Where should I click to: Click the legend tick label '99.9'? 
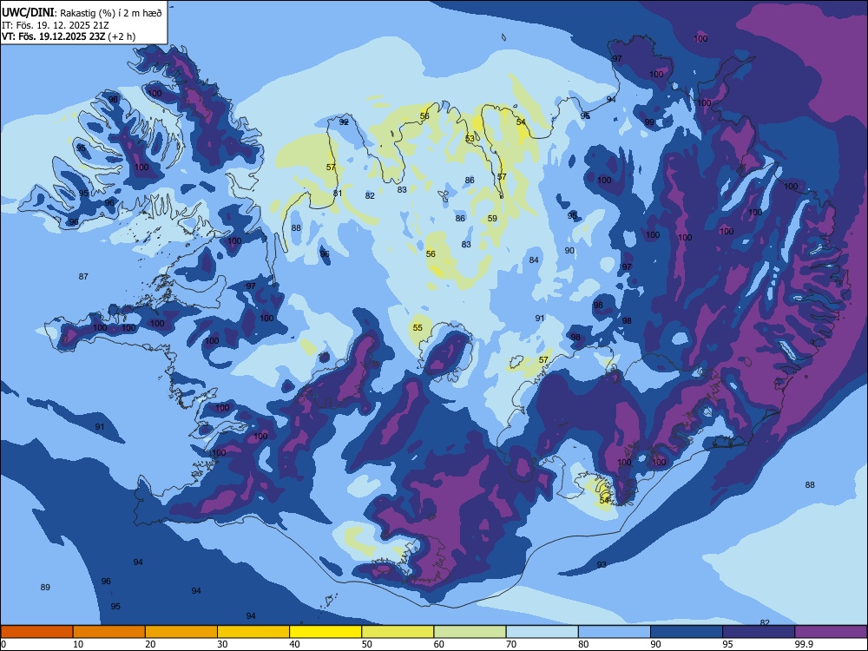coord(803,644)
